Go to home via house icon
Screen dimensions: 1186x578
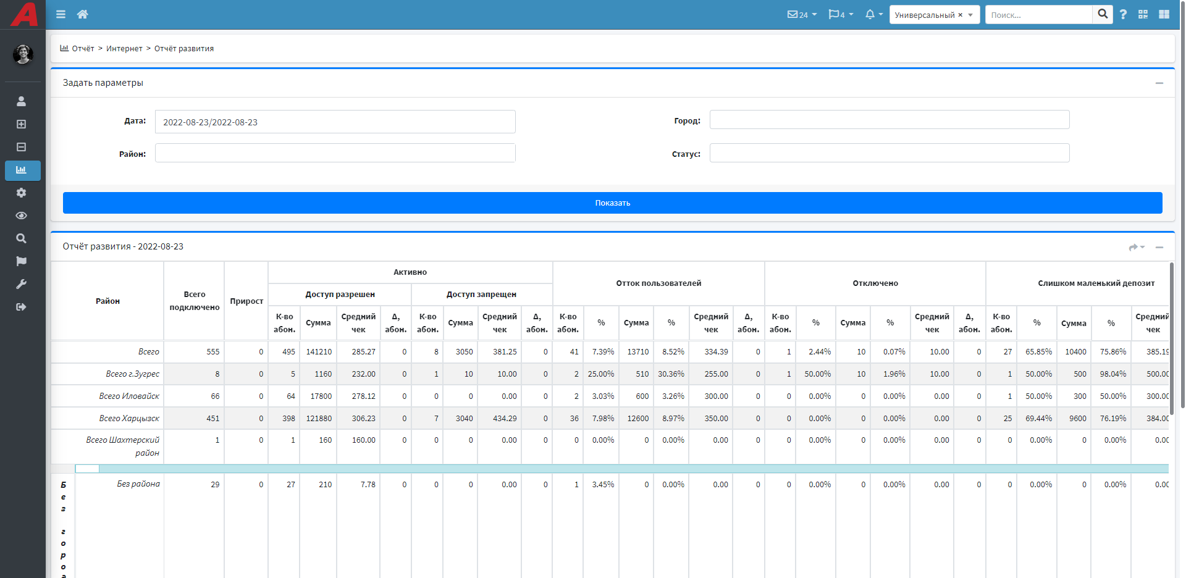(x=82, y=14)
